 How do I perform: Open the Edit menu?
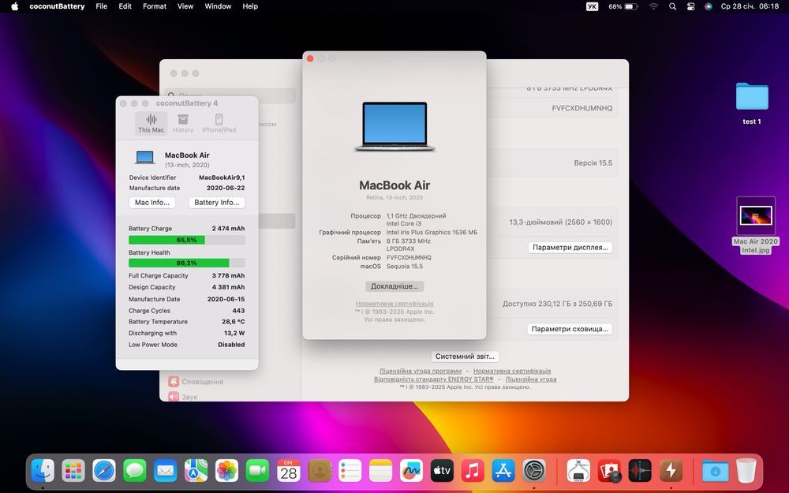coord(125,6)
